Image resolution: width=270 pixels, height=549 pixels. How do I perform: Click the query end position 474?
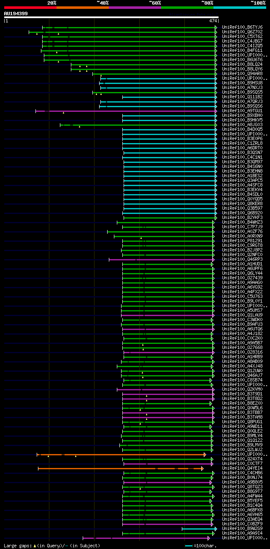click(213, 21)
